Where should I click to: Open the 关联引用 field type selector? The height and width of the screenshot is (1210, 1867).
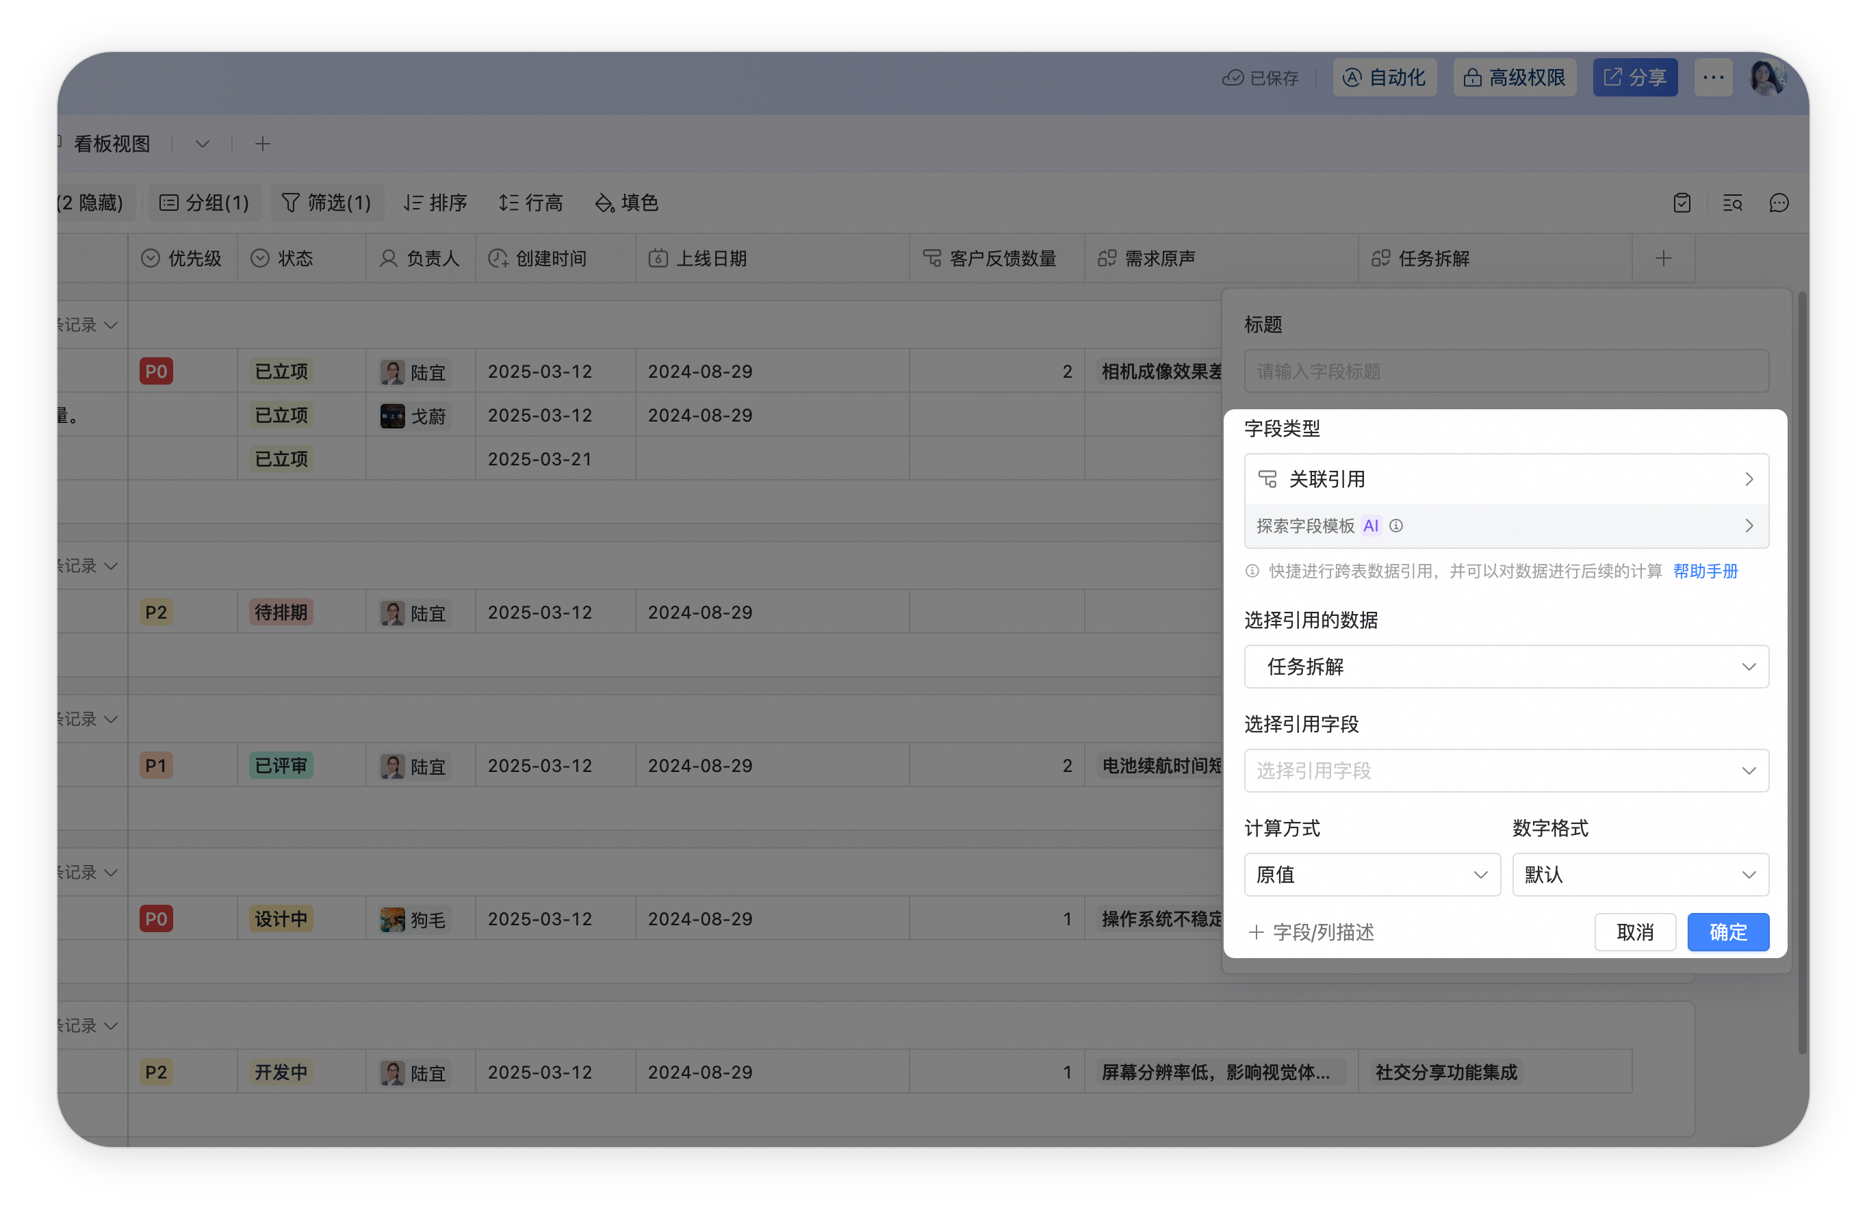click(x=1506, y=478)
